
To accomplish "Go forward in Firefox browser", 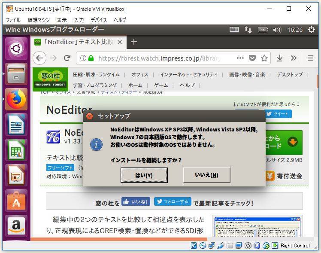I will click(53, 58).
